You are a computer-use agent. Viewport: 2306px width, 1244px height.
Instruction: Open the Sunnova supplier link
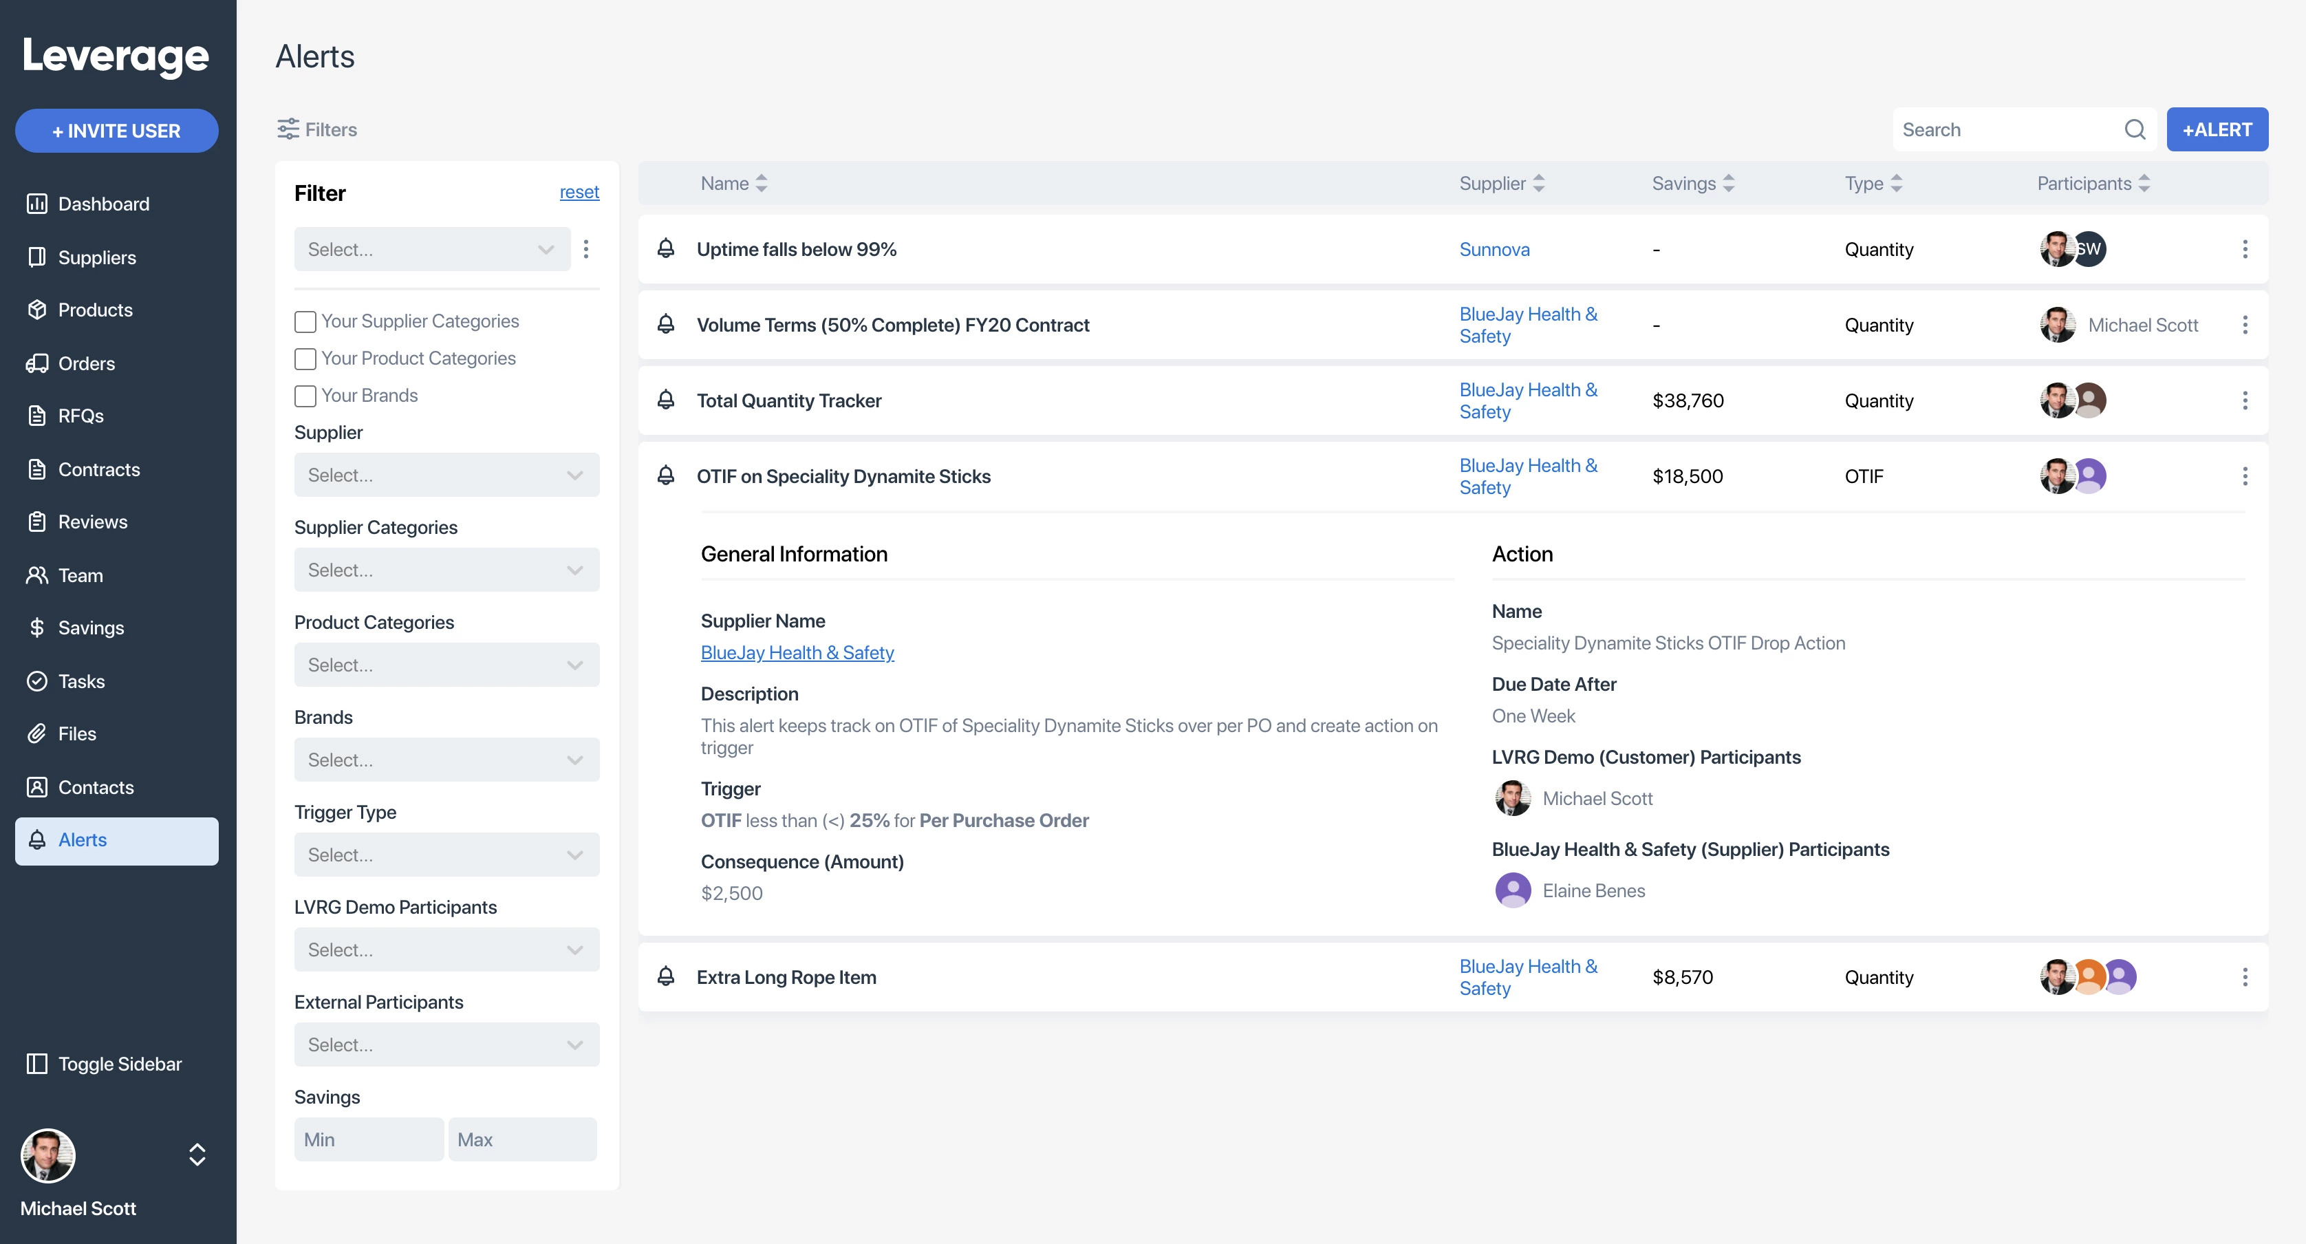click(x=1494, y=249)
